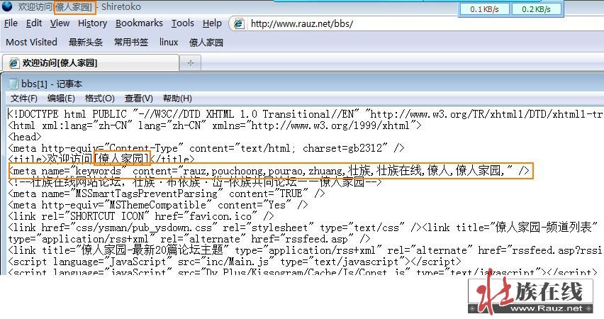Open Notepad's 格式(O) menu

pos(99,99)
